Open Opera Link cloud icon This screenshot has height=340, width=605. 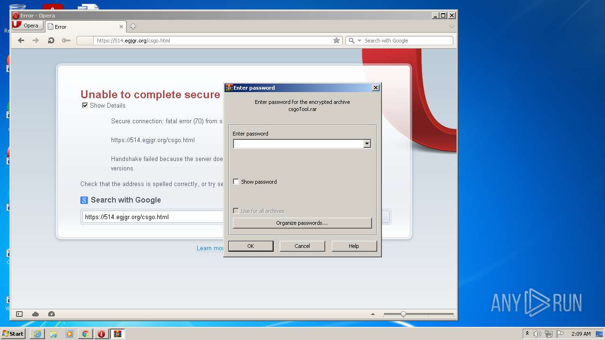point(35,314)
